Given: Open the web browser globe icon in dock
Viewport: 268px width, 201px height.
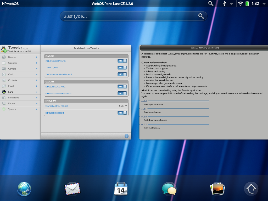Looking at the screenshot, I should coord(24,189).
